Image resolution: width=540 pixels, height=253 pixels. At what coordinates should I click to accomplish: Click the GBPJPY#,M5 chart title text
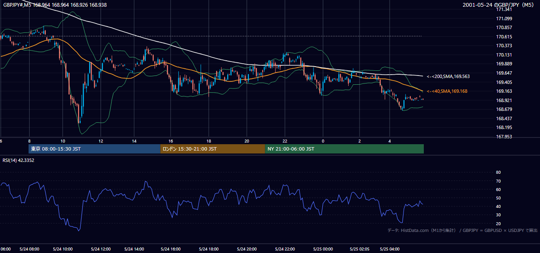pos(55,5)
